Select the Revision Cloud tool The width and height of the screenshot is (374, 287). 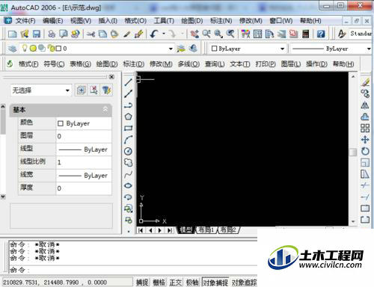pos(129,163)
